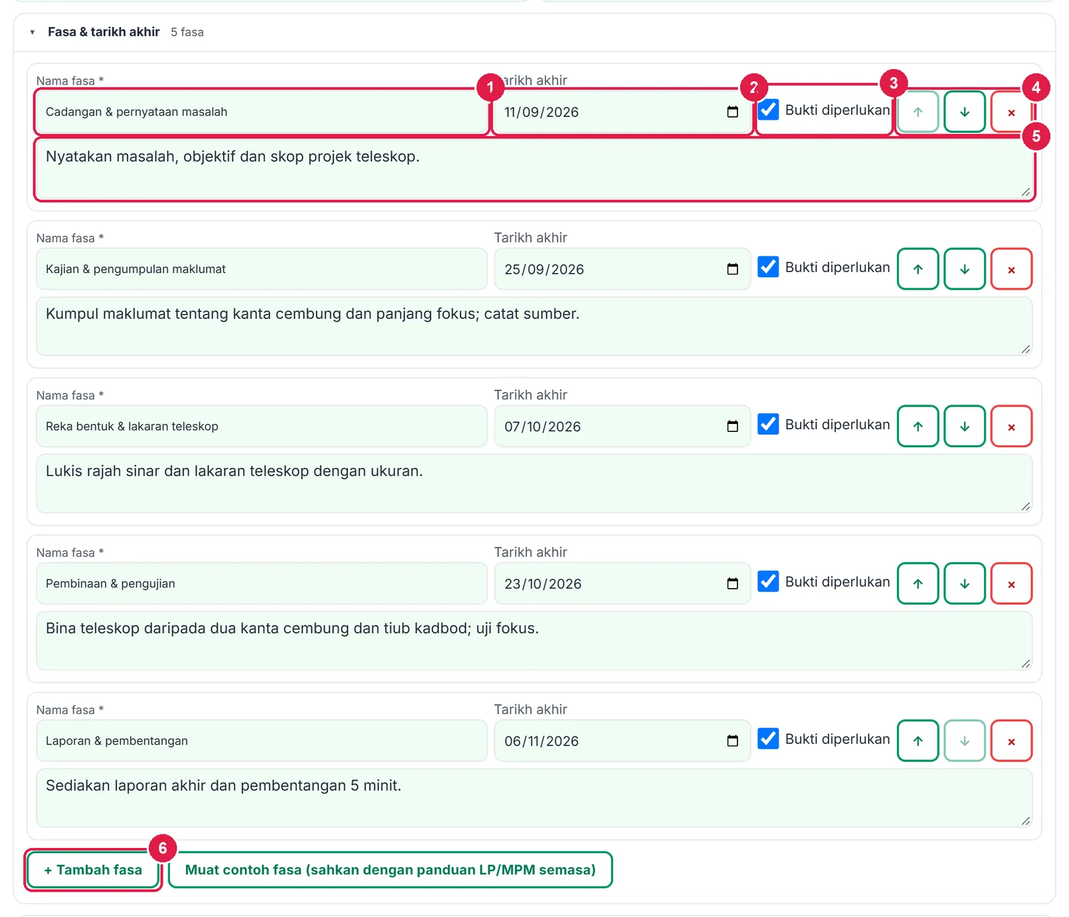Viewport: 1069px width, 917px height.
Task: Edit phase name 'Laporan & pembentangan'
Action: [x=262, y=741]
